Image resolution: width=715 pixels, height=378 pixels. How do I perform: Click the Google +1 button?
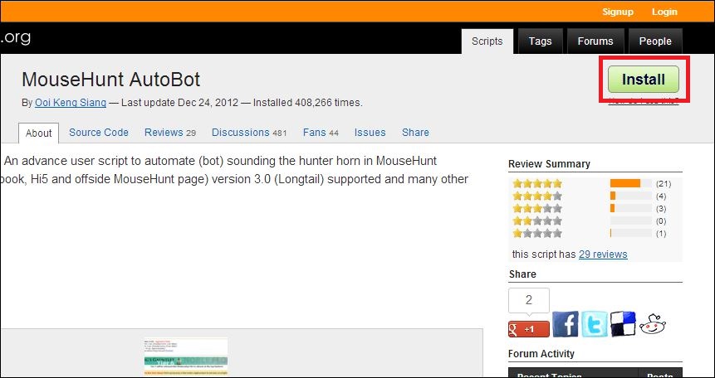[x=529, y=329]
